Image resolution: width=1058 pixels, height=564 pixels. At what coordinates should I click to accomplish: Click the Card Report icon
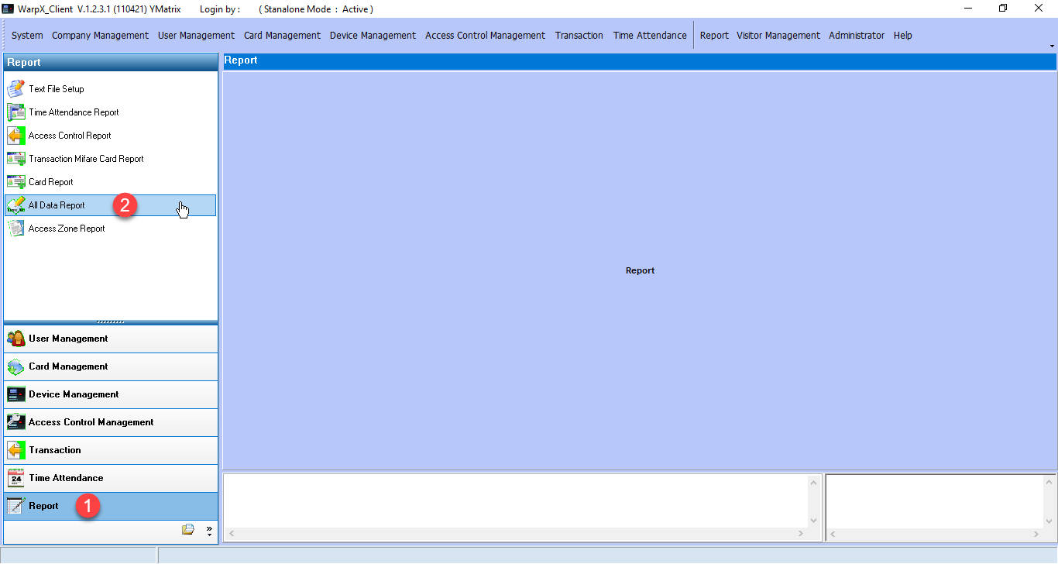coord(15,181)
